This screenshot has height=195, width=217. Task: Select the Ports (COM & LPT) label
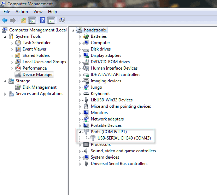click(x=109, y=132)
